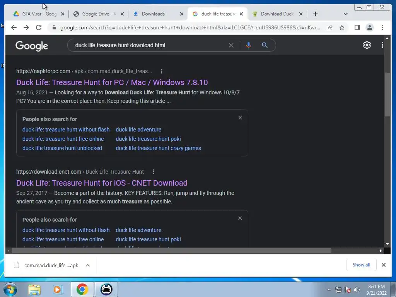Screen dimensions: 396x297
Task: Open Duck Life: Treasure Hunt for iOS CNET result
Action: [102, 183]
